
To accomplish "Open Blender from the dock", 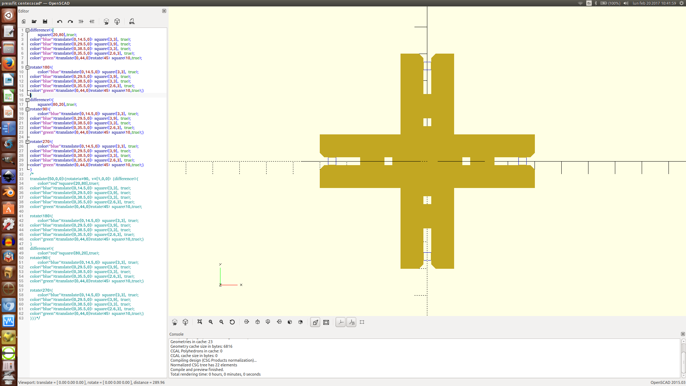I will tap(9, 193).
